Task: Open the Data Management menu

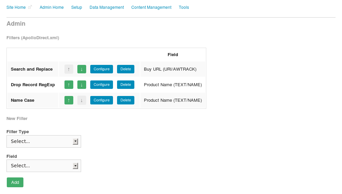Action: (x=107, y=7)
